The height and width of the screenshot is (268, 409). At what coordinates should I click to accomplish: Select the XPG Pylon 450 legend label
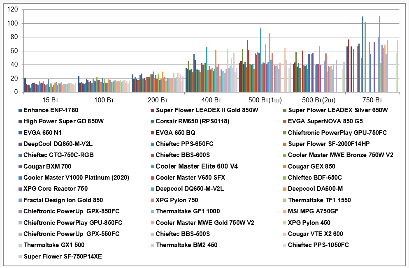click(309, 223)
